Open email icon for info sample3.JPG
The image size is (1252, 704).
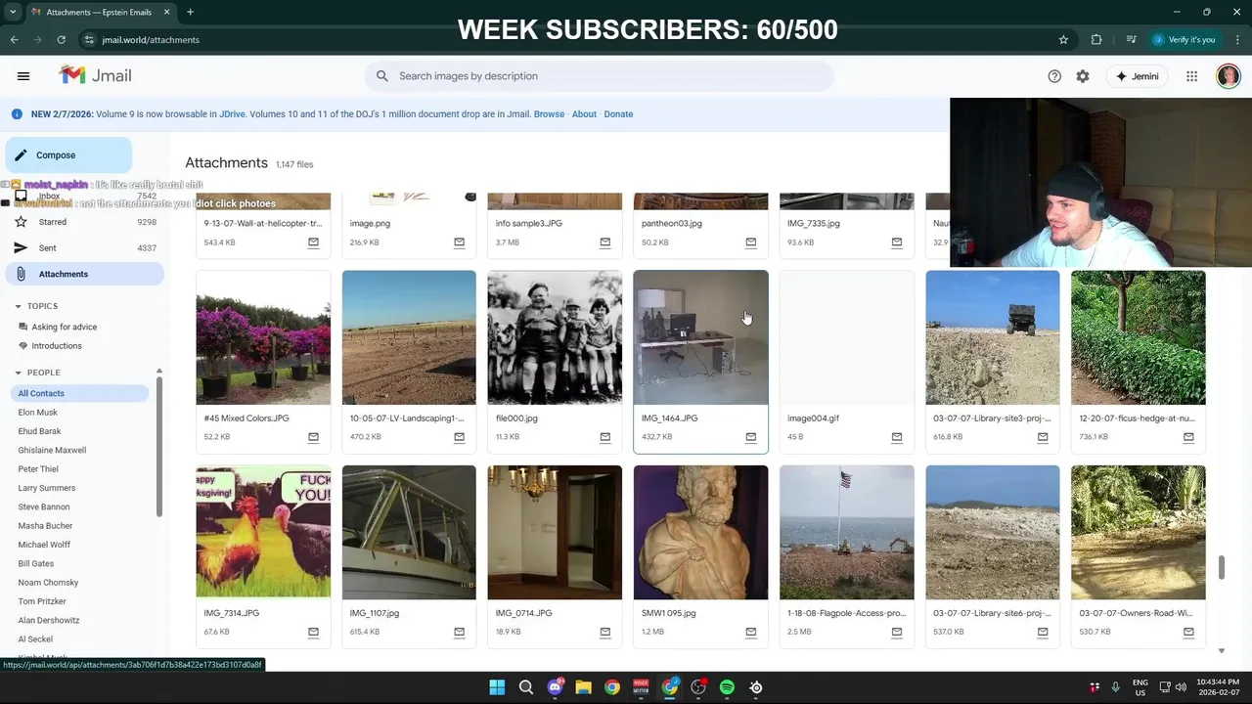(x=605, y=242)
